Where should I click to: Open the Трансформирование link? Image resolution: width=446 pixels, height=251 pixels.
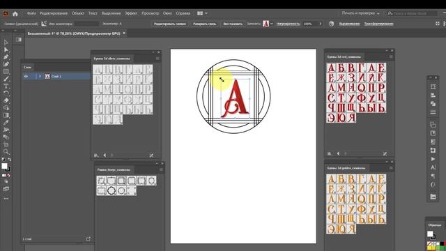(x=378, y=24)
